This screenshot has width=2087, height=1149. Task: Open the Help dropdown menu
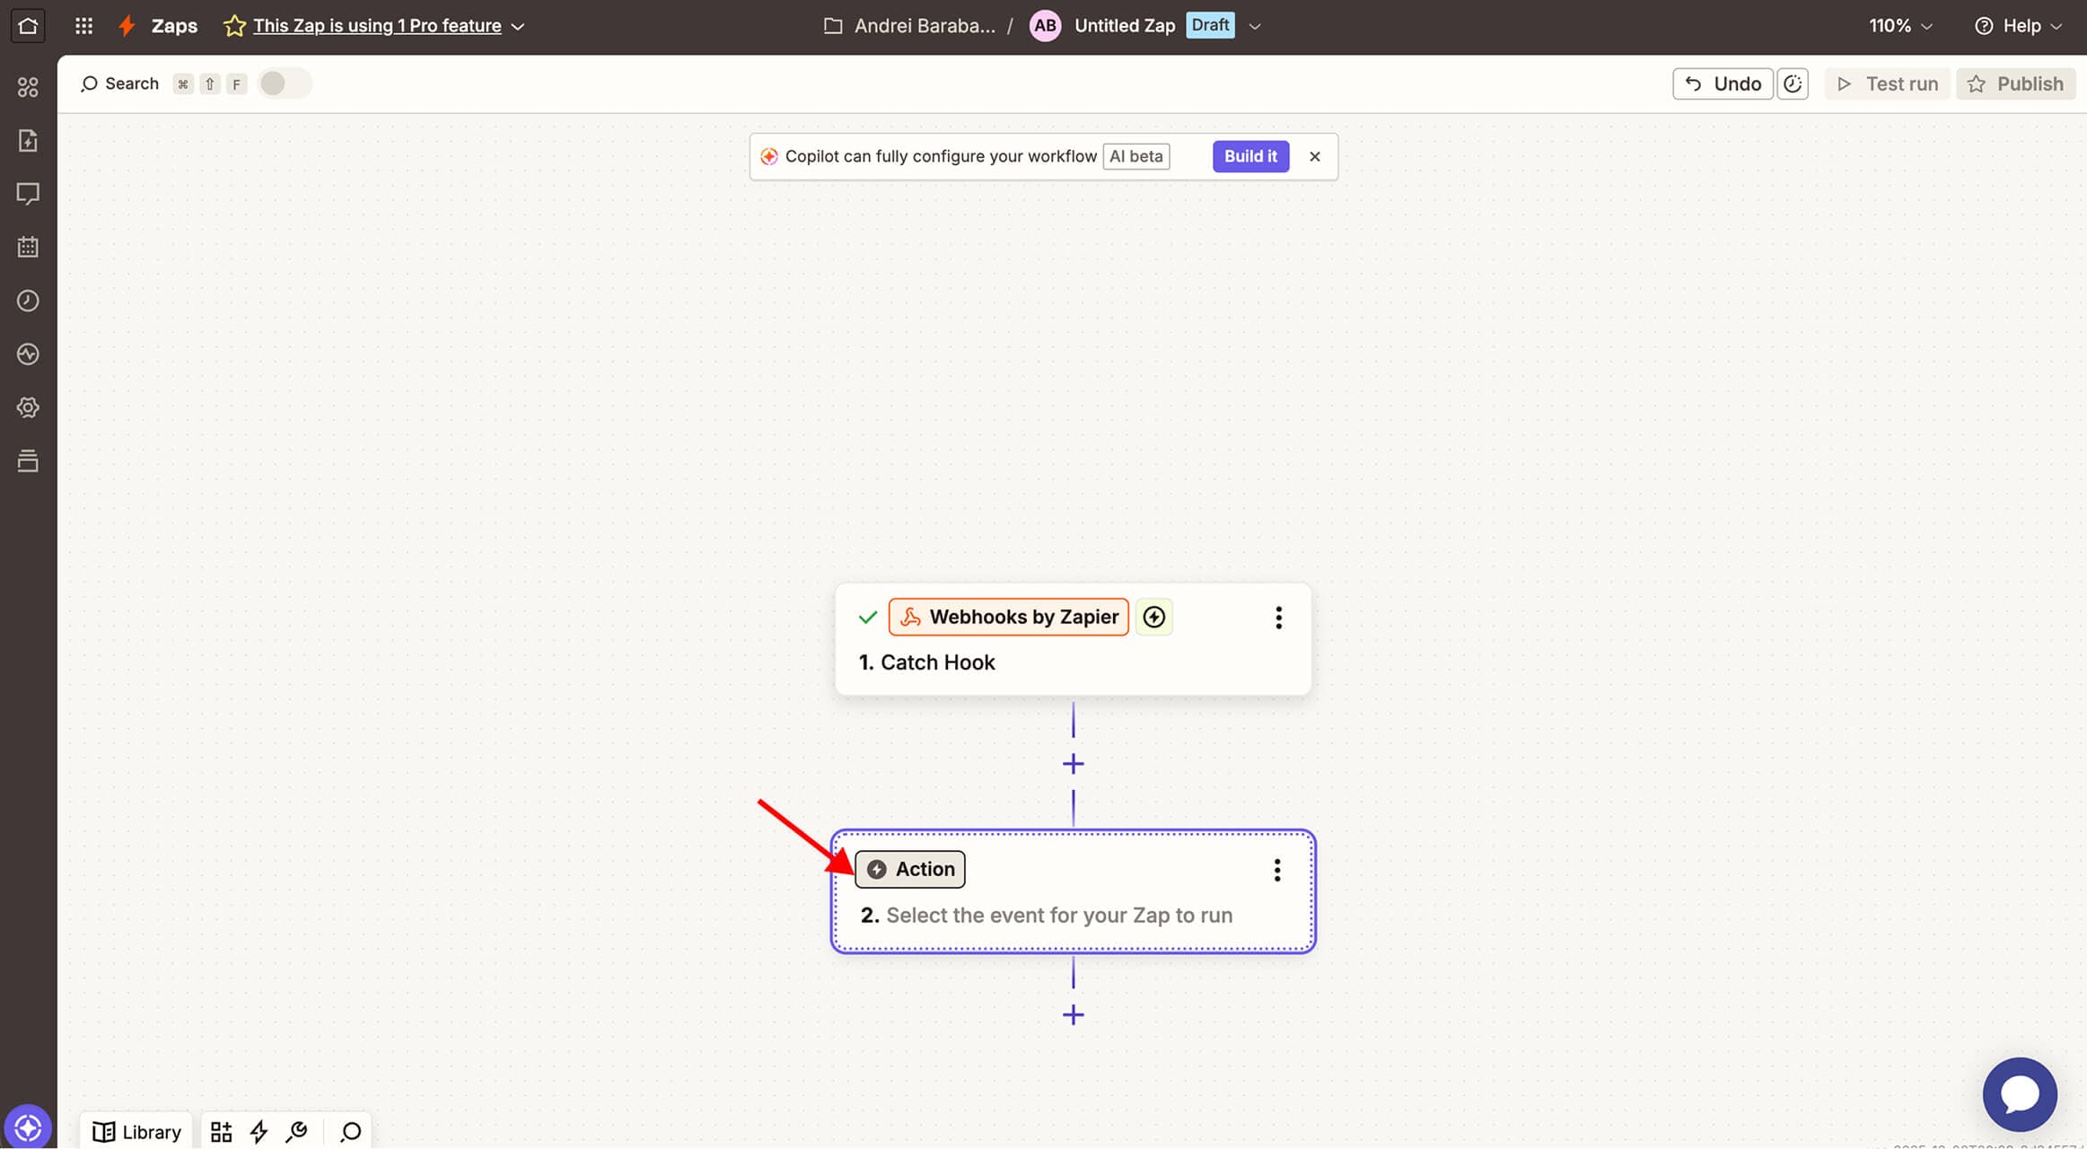coord(2019,25)
